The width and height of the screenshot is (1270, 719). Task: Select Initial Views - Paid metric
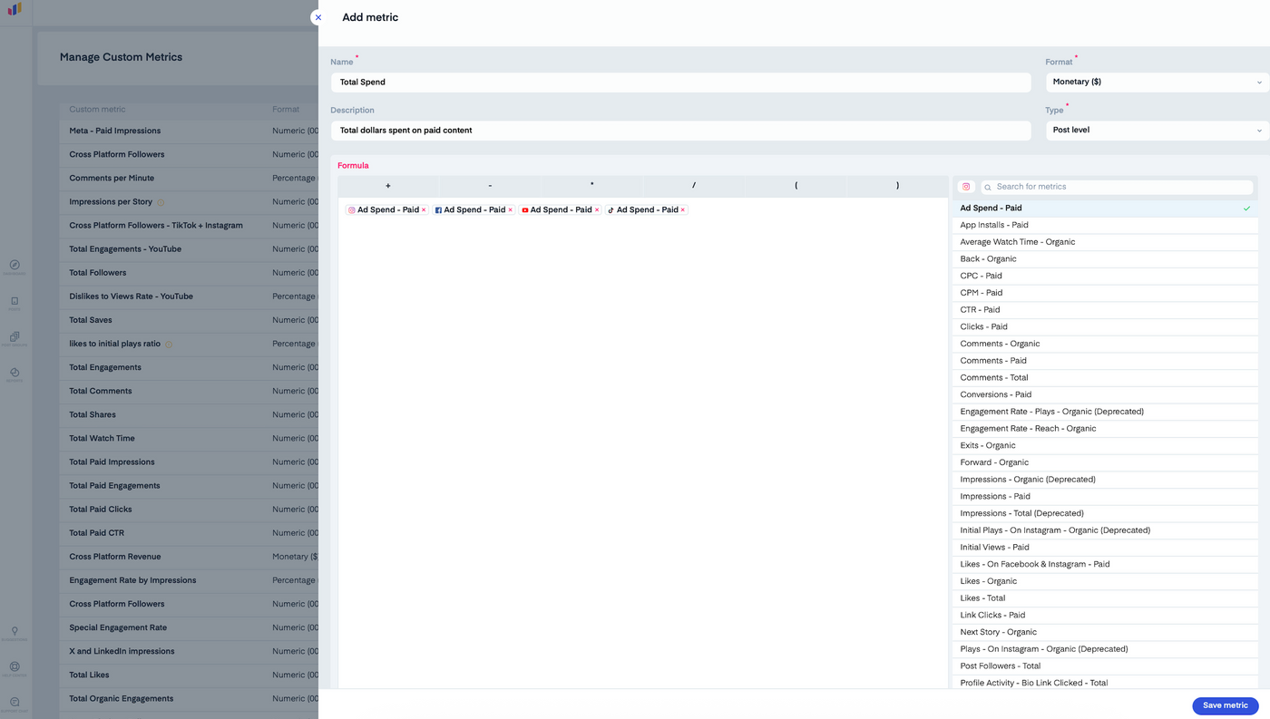coord(1105,548)
